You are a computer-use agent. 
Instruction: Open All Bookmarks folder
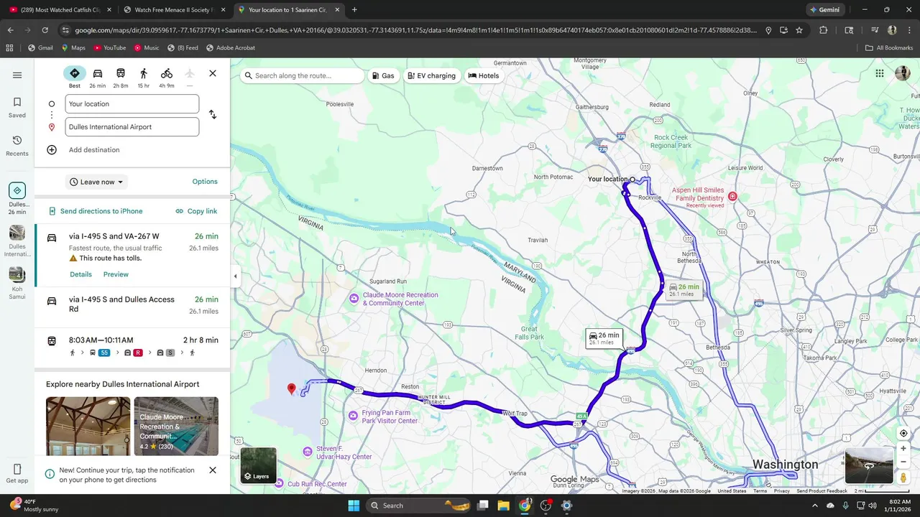click(x=889, y=48)
